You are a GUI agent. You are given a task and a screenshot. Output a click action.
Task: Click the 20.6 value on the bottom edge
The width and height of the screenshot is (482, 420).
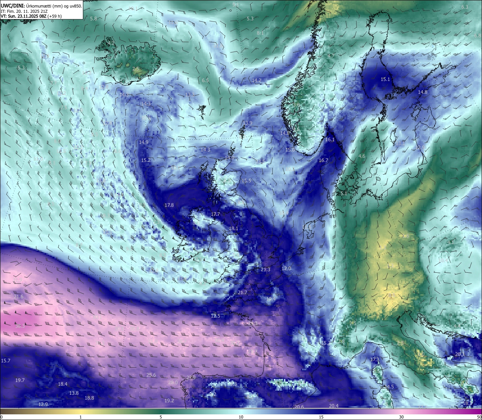[299, 407]
